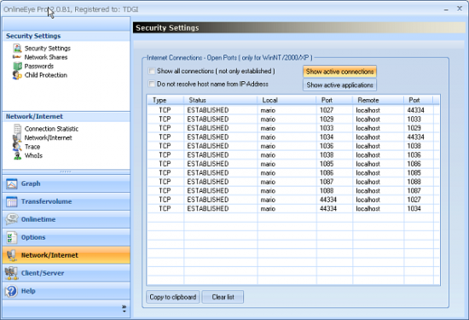
Task: Click Show active applications button
Action: (x=339, y=85)
